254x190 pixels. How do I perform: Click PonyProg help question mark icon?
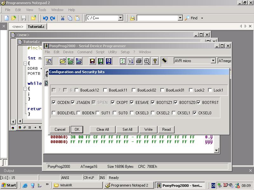click(155, 61)
